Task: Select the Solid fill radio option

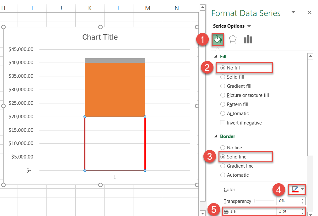Action: point(223,77)
